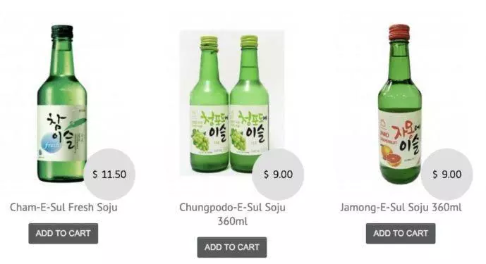Click the Jamong-E-Sul $ 9.00 price badge

pyautogui.click(x=447, y=175)
